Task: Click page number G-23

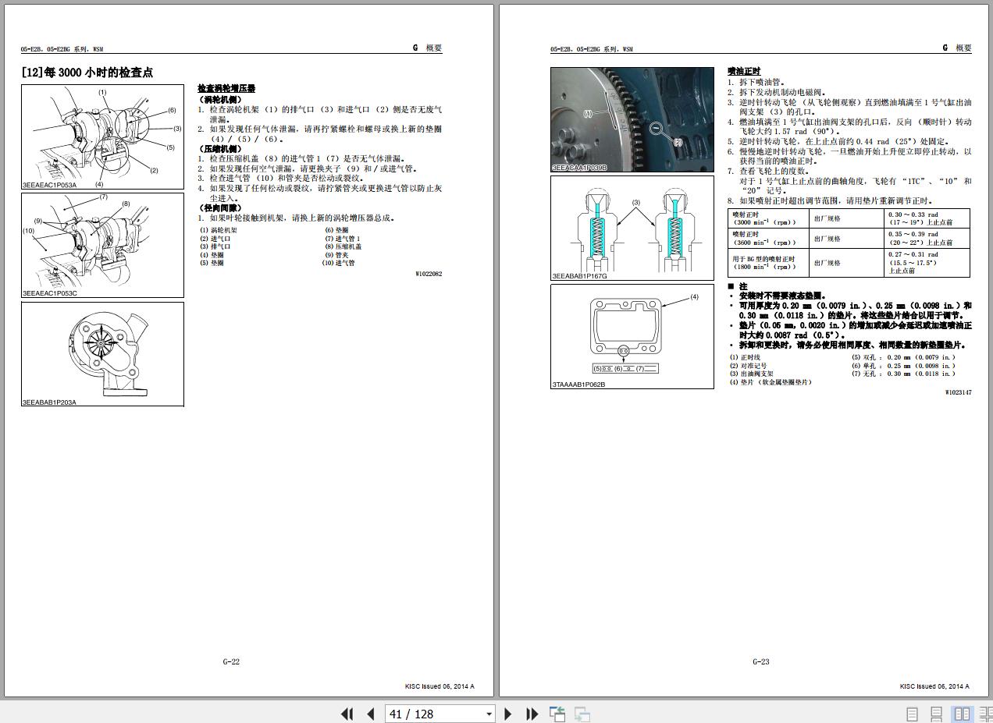Action: pyautogui.click(x=760, y=661)
